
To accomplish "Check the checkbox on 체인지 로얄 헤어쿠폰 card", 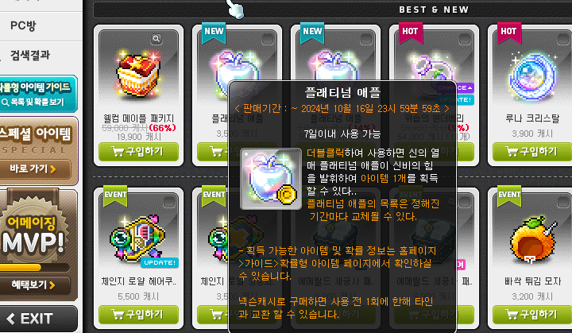I will coord(169,203).
